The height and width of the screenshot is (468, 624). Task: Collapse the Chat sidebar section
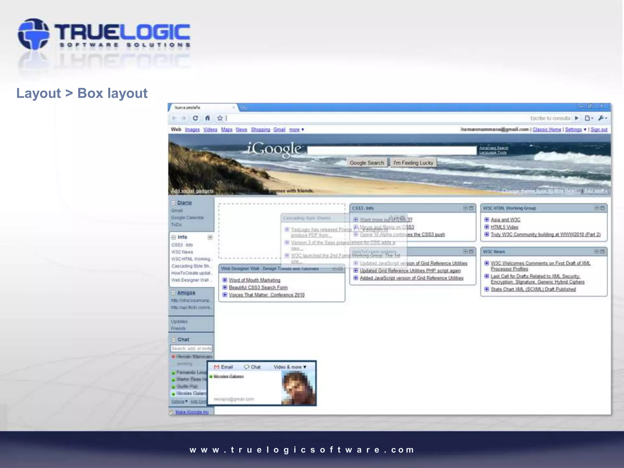pos(174,340)
